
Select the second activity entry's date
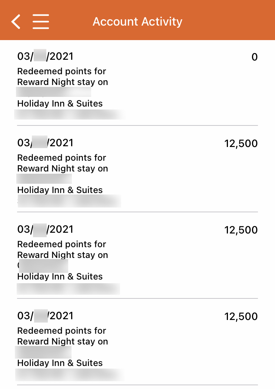(45, 143)
